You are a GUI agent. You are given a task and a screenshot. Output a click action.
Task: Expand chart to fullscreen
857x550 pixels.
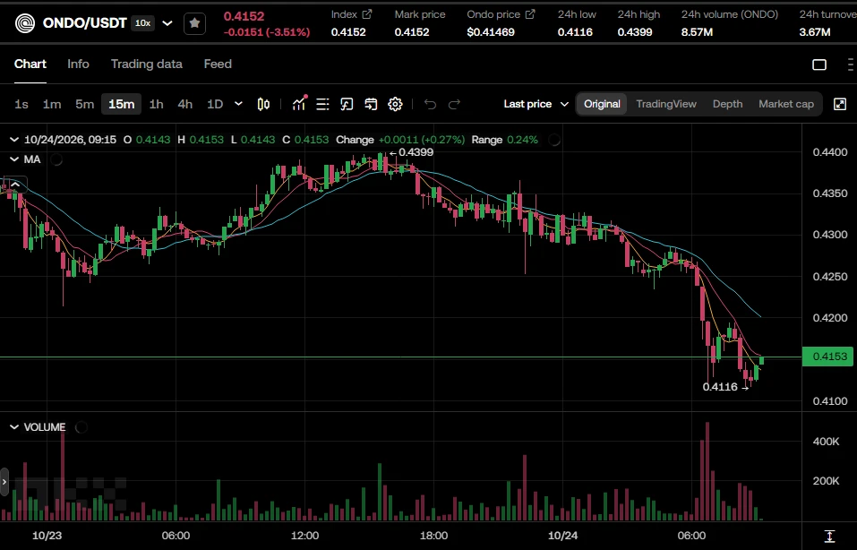[x=840, y=104]
